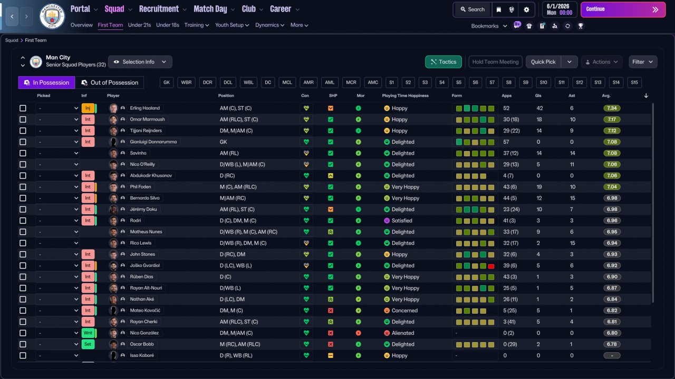
Task: Click Joško Gvardiol's form indicator squares
Action: (475, 266)
